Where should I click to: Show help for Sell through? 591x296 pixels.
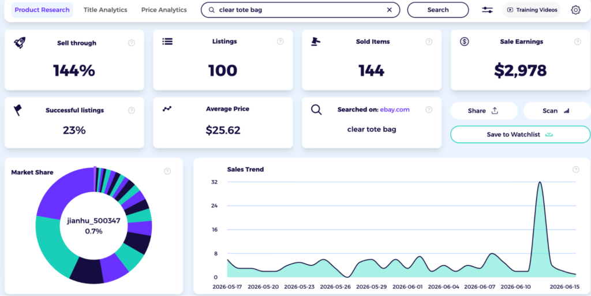click(132, 43)
